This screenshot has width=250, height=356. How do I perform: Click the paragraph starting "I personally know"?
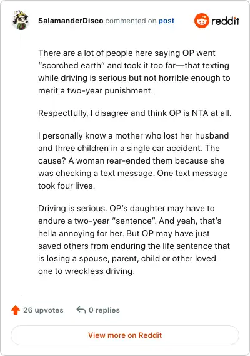(134, 160)
